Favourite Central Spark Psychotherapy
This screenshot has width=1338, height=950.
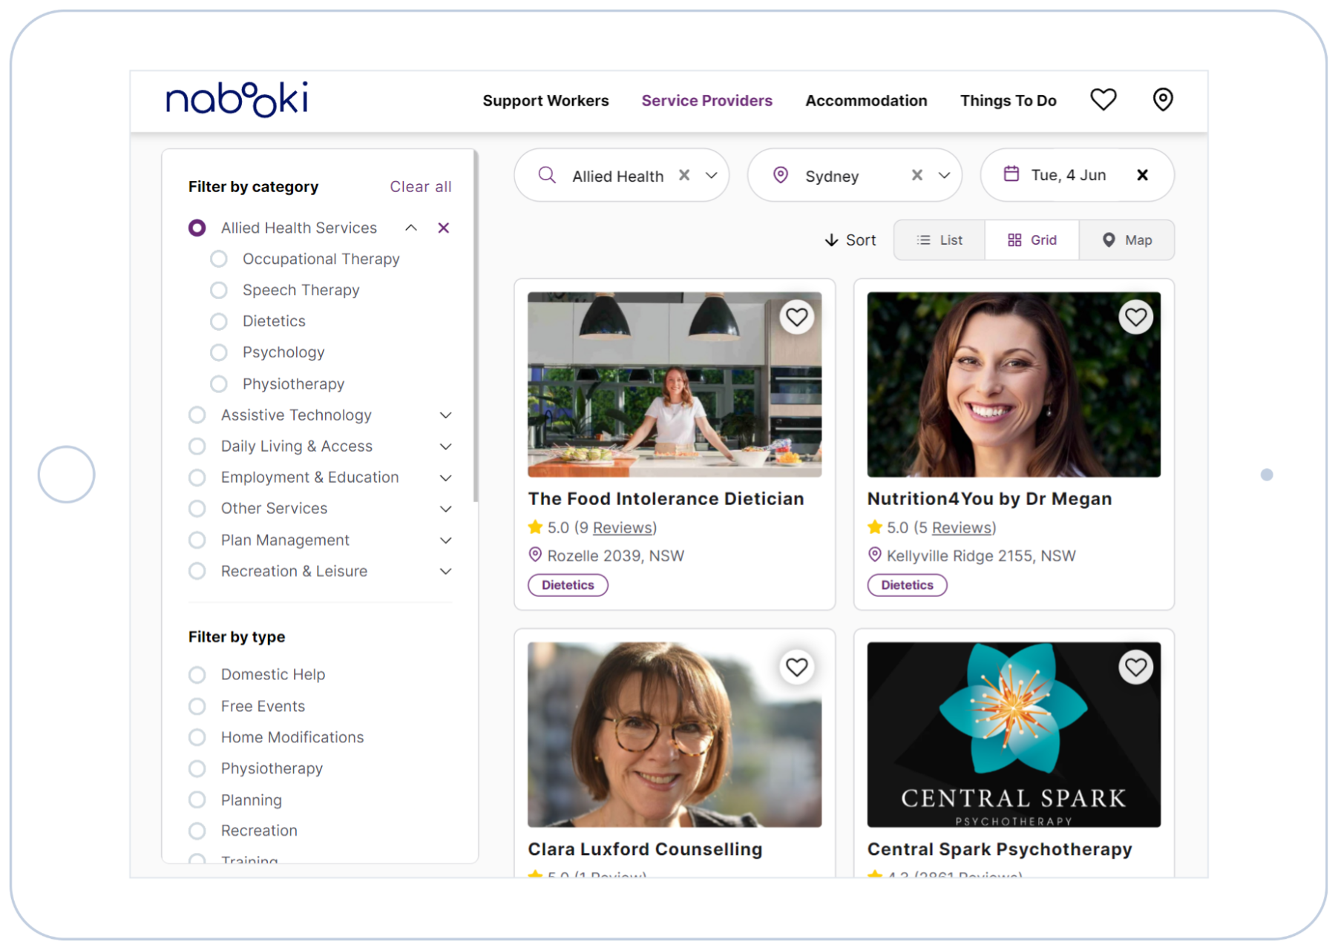(x=1135, y=667)
